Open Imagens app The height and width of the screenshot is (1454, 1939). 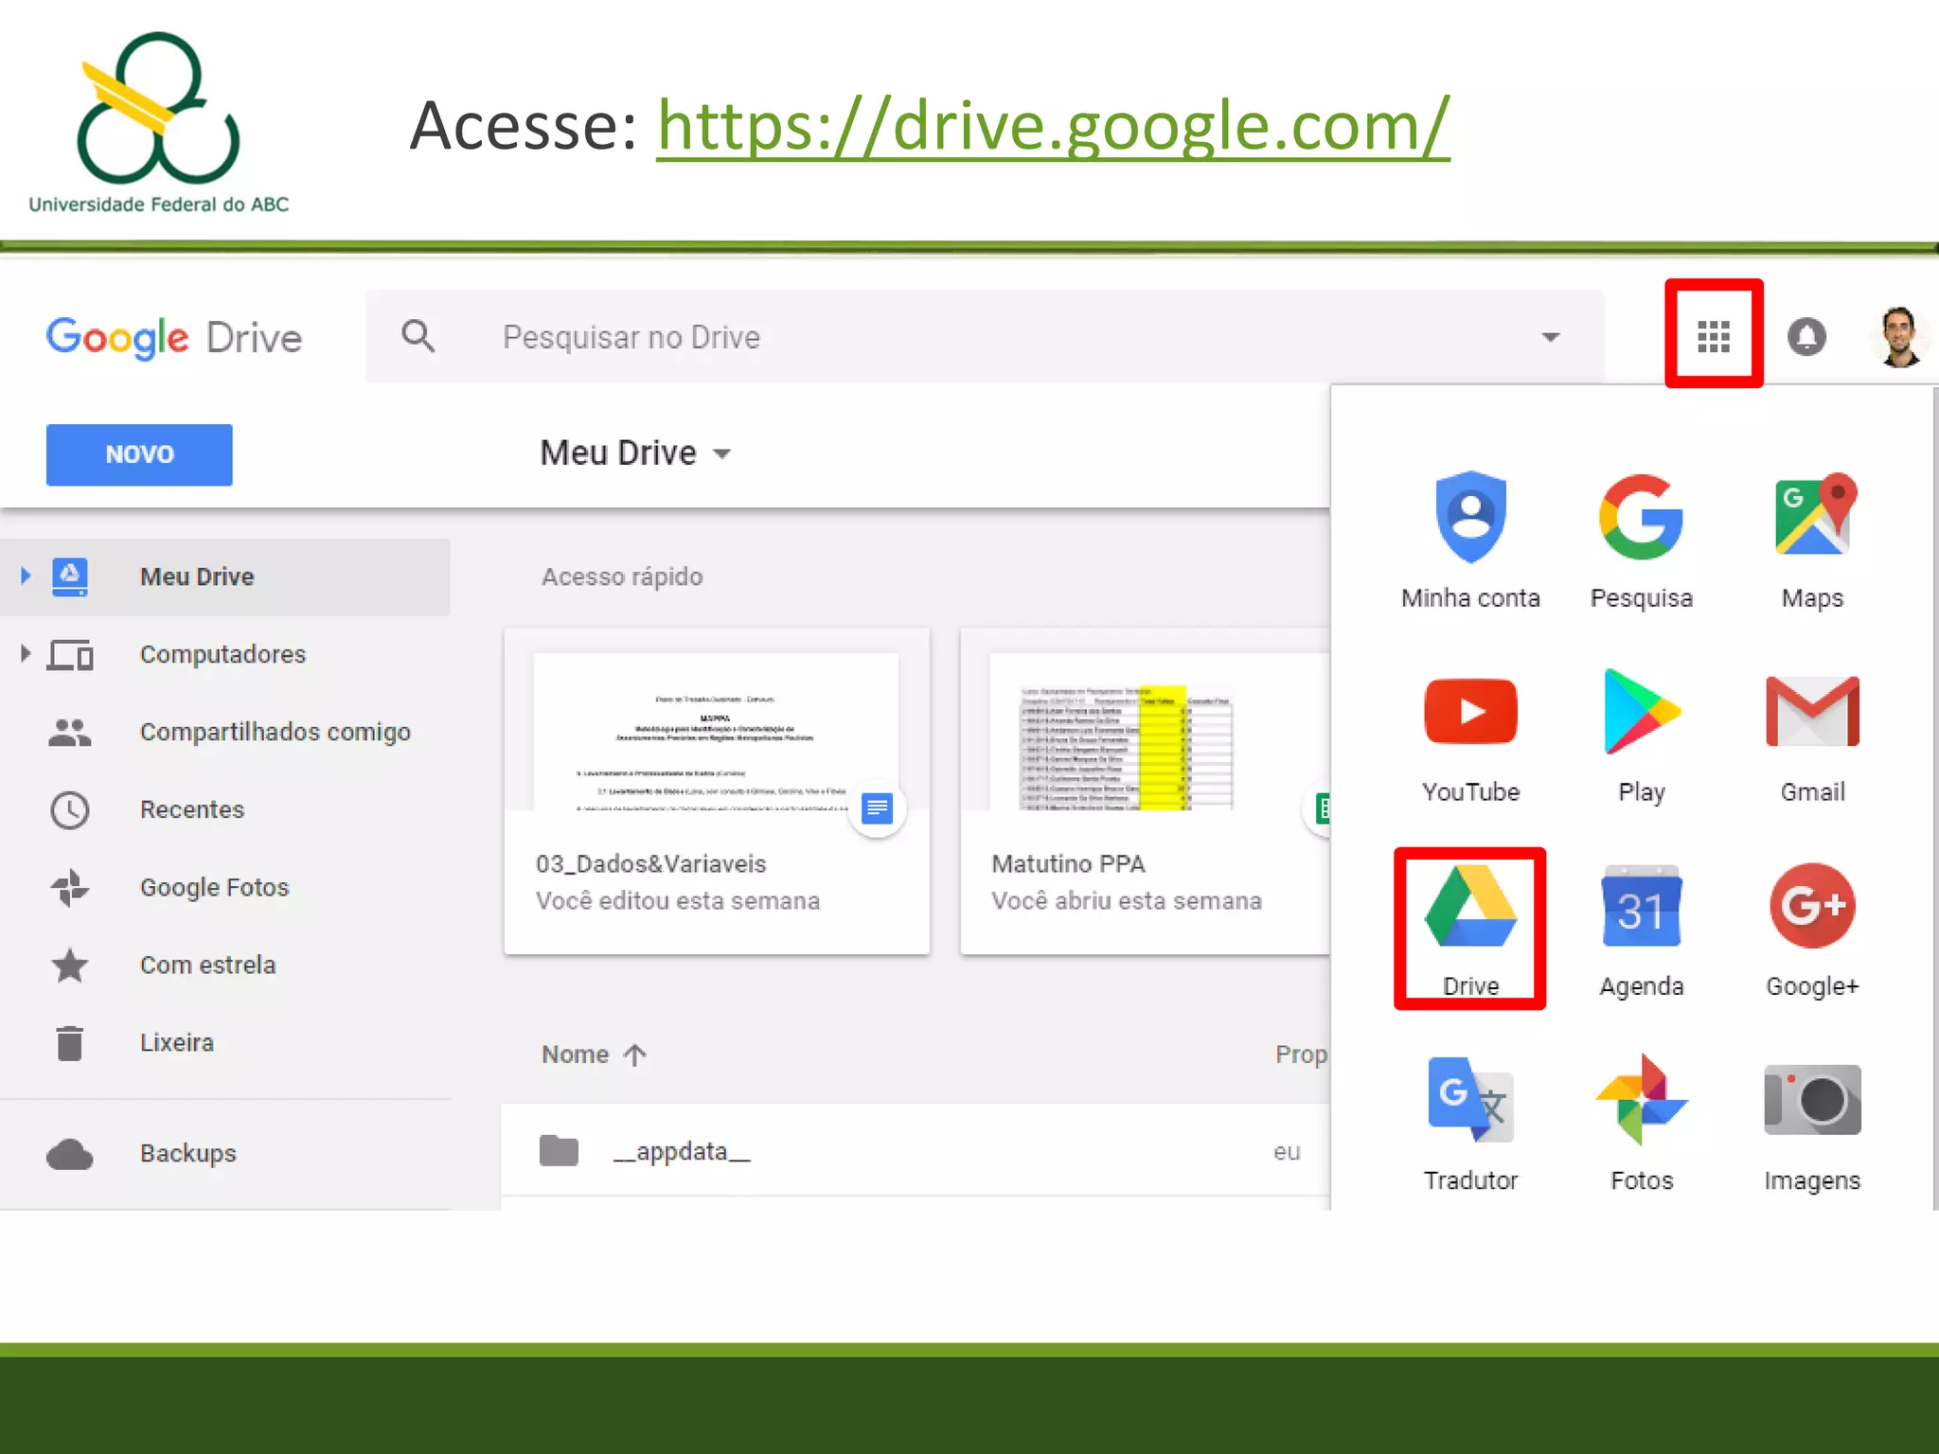(x=1812, y=1126)
